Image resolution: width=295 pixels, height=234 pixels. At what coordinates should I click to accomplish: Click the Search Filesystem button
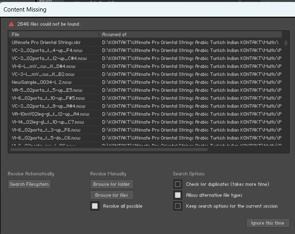pos(29,184)
